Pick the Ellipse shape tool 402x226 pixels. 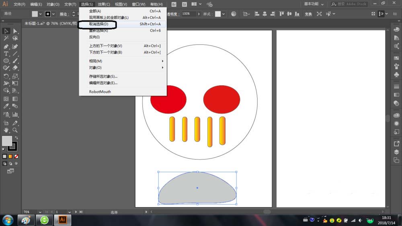coord(6,61)
